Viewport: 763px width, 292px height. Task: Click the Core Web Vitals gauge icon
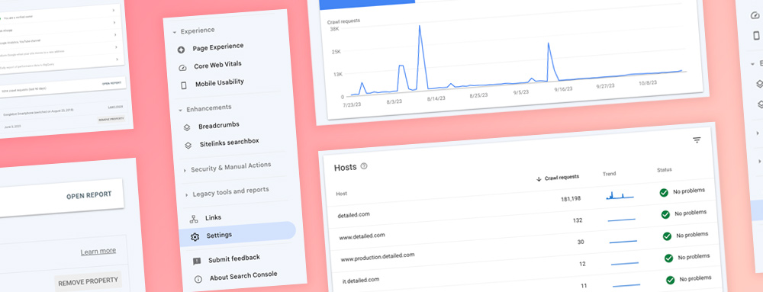[182, 68]
